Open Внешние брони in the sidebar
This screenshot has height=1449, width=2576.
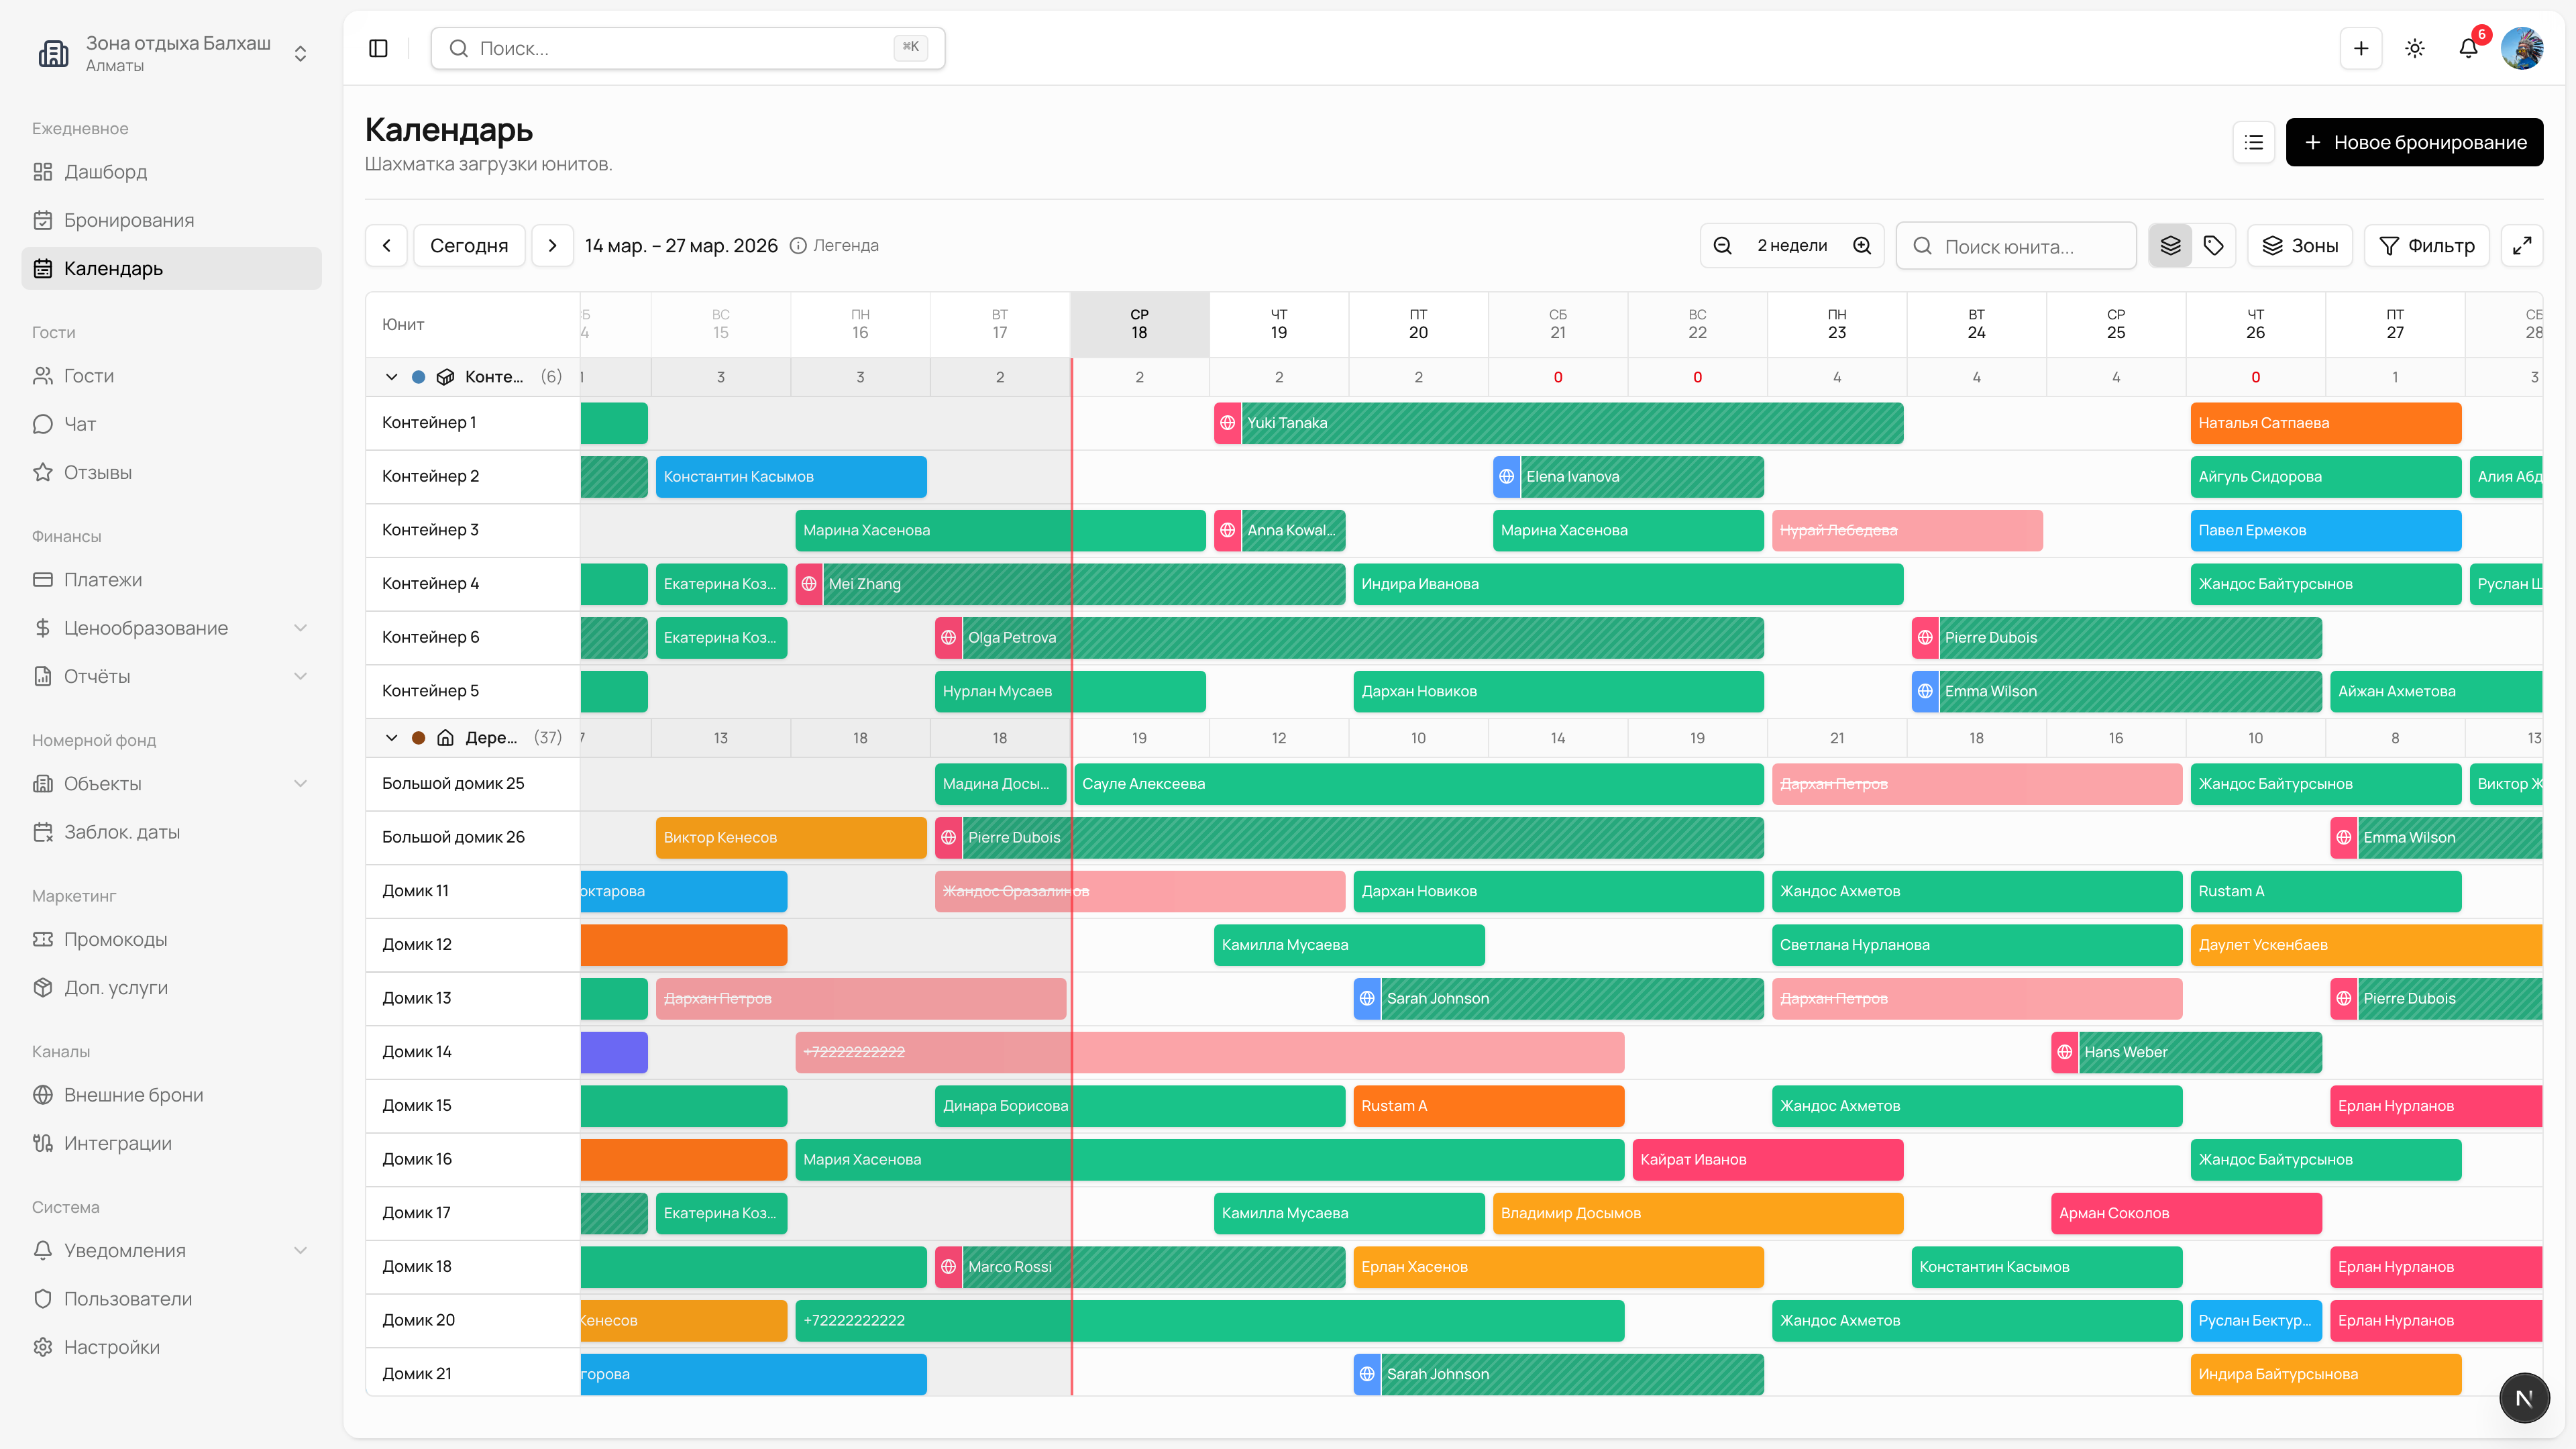[x=133, y=1095]
